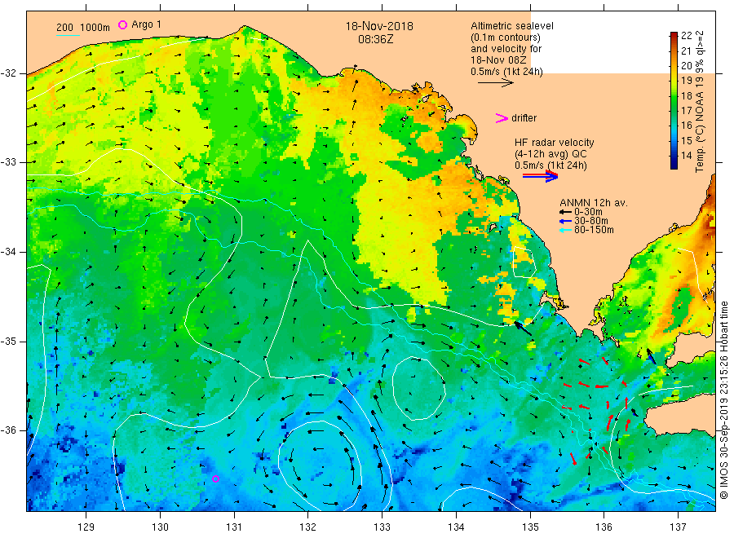Click the 22 degree colorbar label
Viewport: 734px width, 538px height.
point(686,36)
